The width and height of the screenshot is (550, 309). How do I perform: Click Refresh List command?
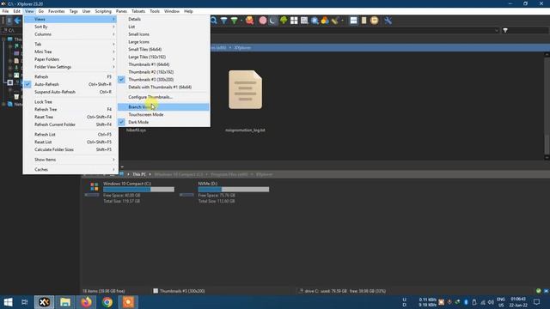click(x=70, y=135)
